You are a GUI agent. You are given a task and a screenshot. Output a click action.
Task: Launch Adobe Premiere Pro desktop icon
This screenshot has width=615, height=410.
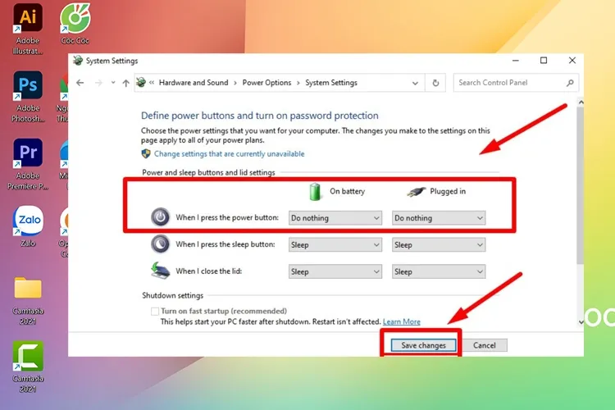coord(28,153)
